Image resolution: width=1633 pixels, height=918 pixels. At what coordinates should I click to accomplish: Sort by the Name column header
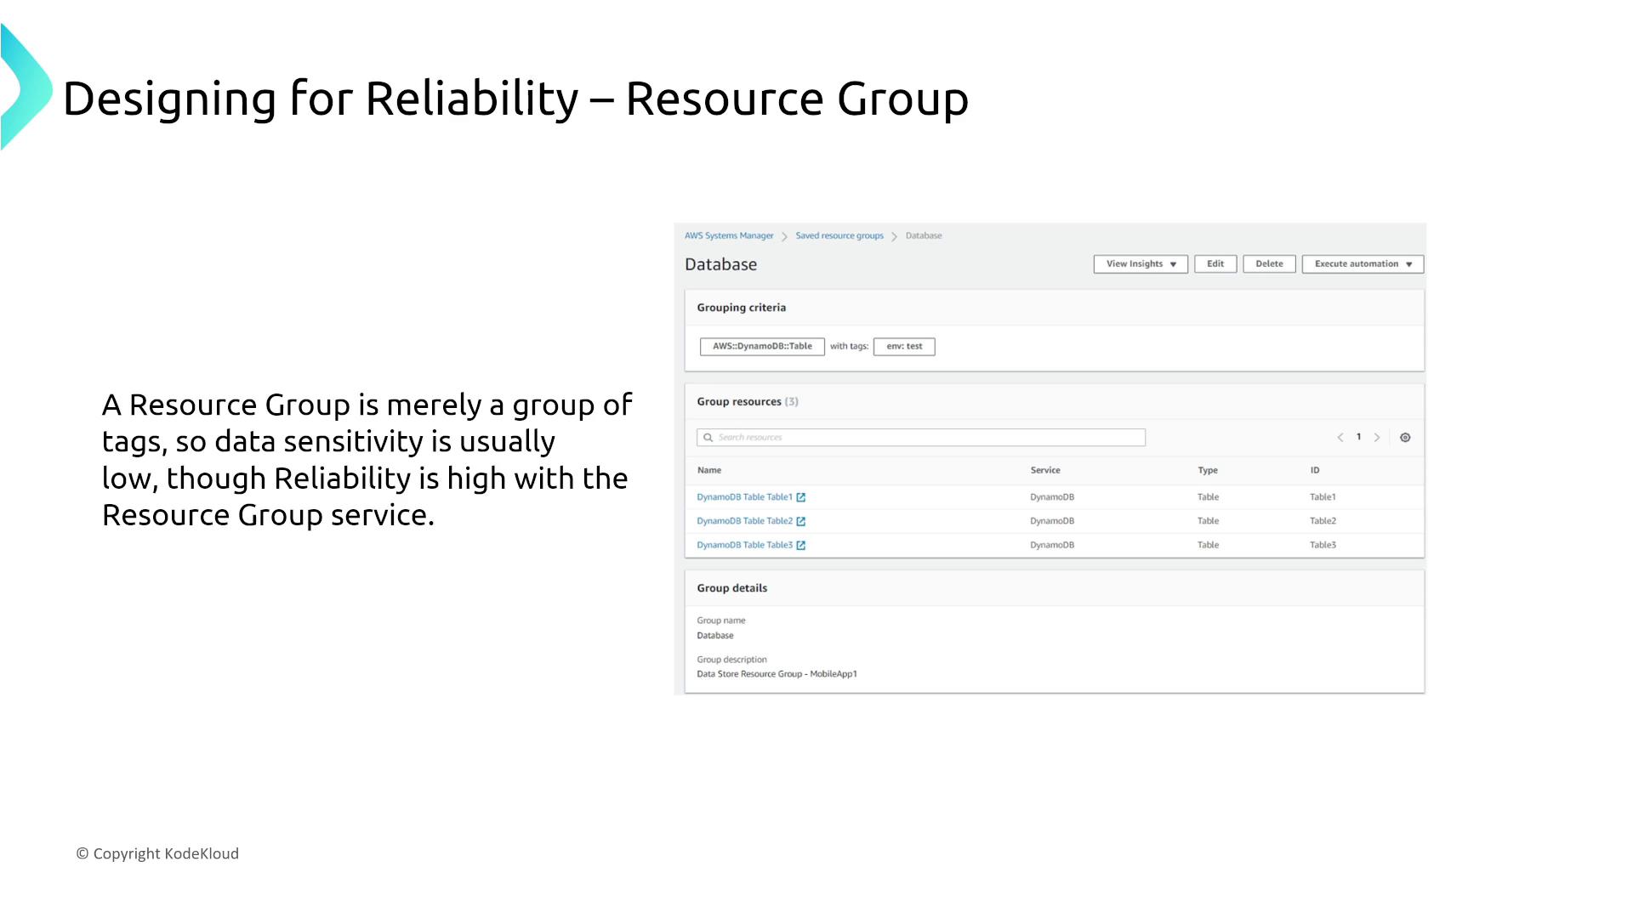tap(709, 470)
